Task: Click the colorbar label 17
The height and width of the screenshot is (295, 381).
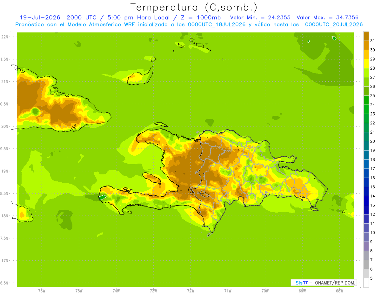Action: click(372, 169)
